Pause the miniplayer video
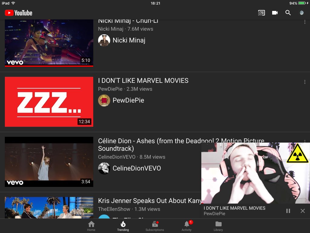Viewport: 310px width, 233px height. pyautogui.click(x=288, y=211)
